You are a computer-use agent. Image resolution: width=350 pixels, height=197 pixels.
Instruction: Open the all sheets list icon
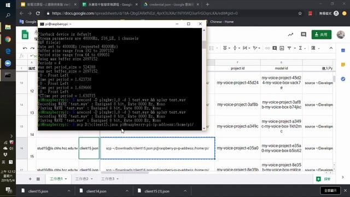coord(38,179)
